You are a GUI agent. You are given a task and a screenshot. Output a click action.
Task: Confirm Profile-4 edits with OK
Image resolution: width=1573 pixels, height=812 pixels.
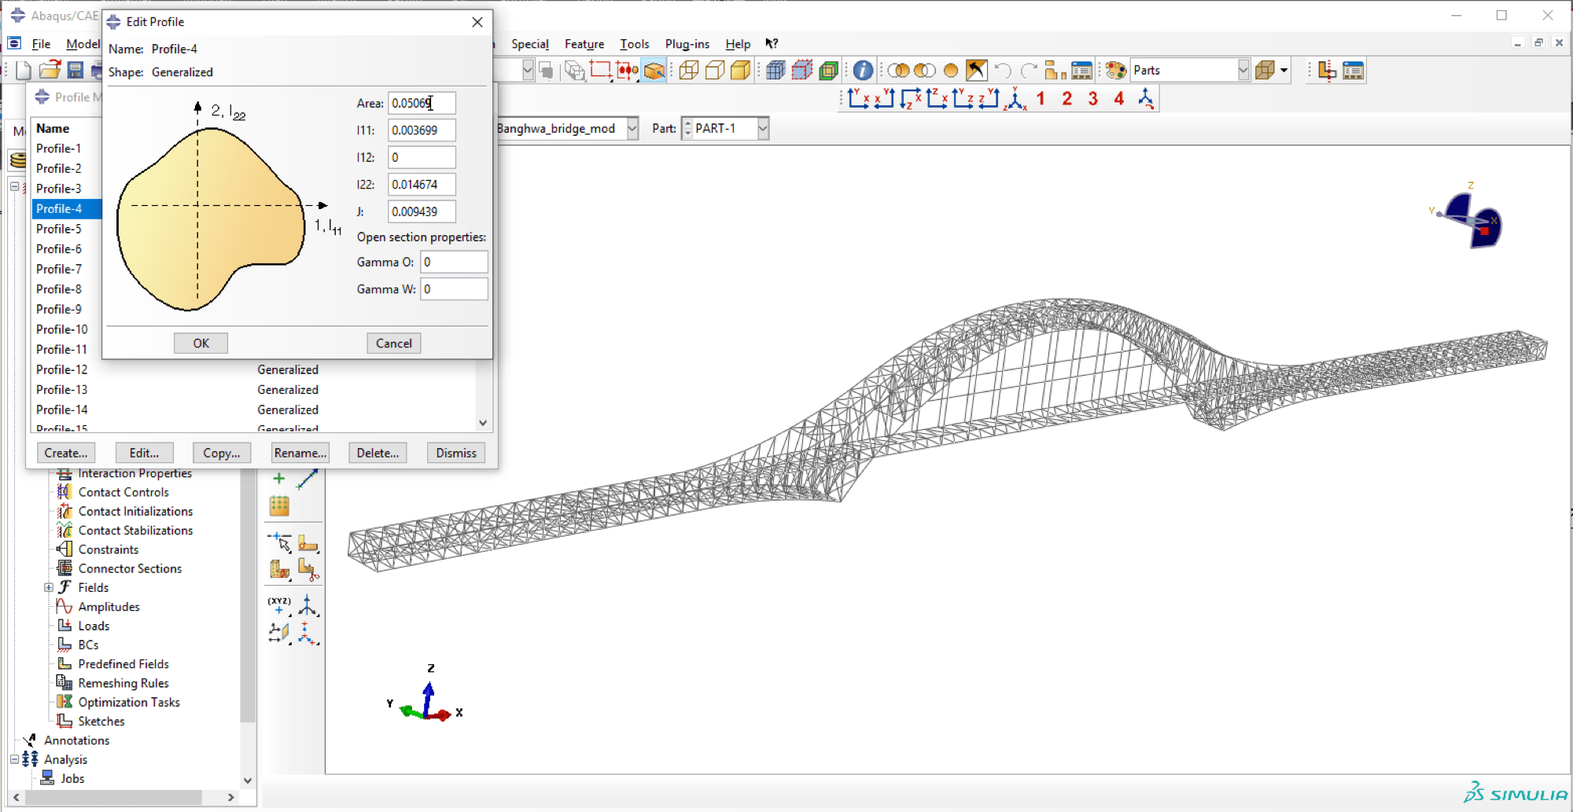201,343
